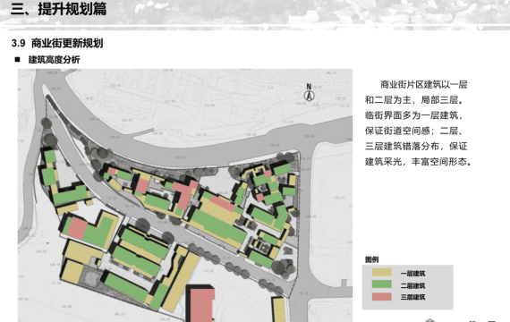Click the north arrow compass symbol
This screenshot has width=510, height=322.
coord(309,92)
